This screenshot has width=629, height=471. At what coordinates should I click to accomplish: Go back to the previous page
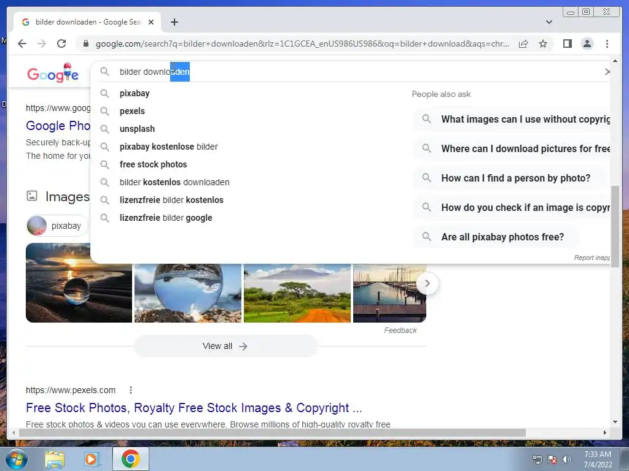[22, 44]
